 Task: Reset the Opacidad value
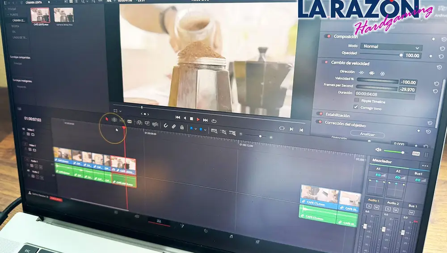click(441, 56)
